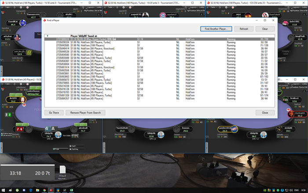Open Table menu in top-middle poker window
The width and height of the screenshot is (308, 193).
pyautogui.click(x=110, y=7)
